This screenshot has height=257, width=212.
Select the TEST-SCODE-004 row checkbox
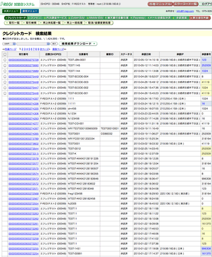5,77
